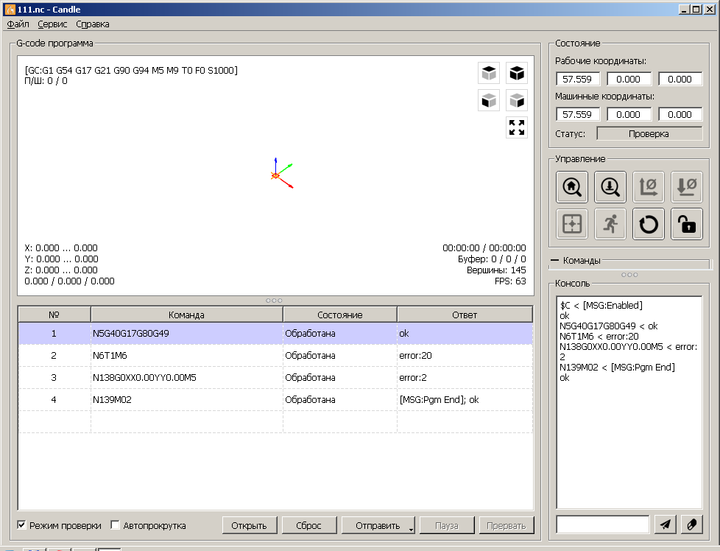720x551 pixels.
Task: Click the Команда column header
Action: point(186,315)
